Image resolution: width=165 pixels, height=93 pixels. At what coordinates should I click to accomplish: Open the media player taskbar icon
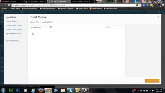pyautogui.click(x=26, y=90)
